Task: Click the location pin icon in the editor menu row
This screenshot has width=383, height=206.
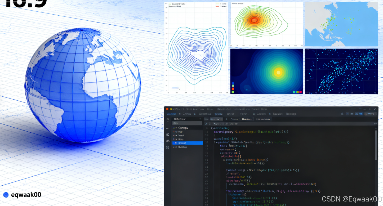Action: coord(254,114)
